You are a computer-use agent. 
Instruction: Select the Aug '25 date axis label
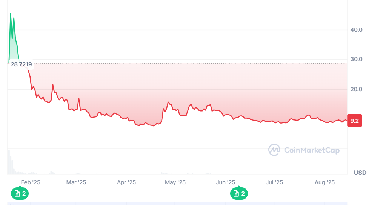tap(325, 182)
